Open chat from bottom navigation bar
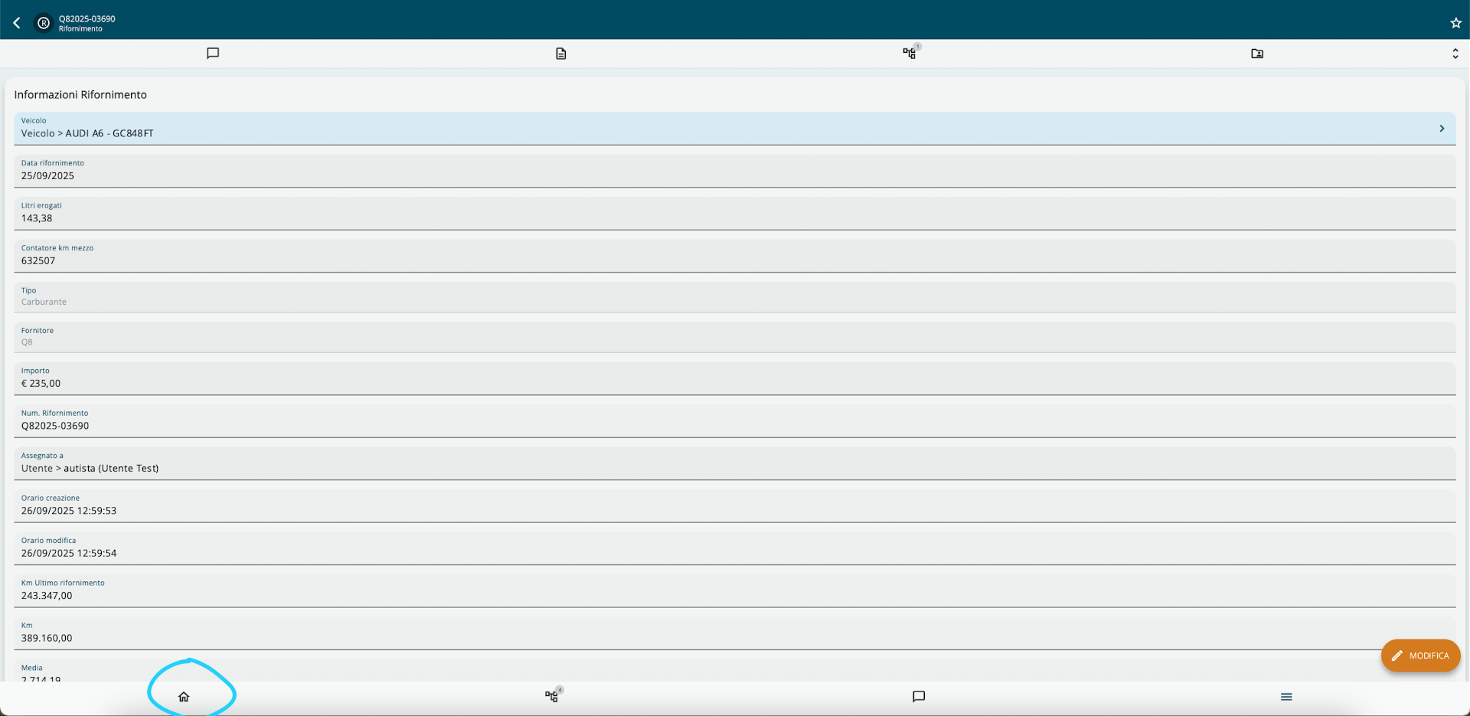The image size is (1470, 716). coord(919,697)
